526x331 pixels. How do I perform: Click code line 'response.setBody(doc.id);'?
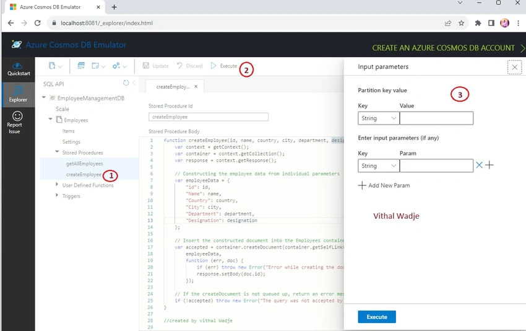coord(231,274)
